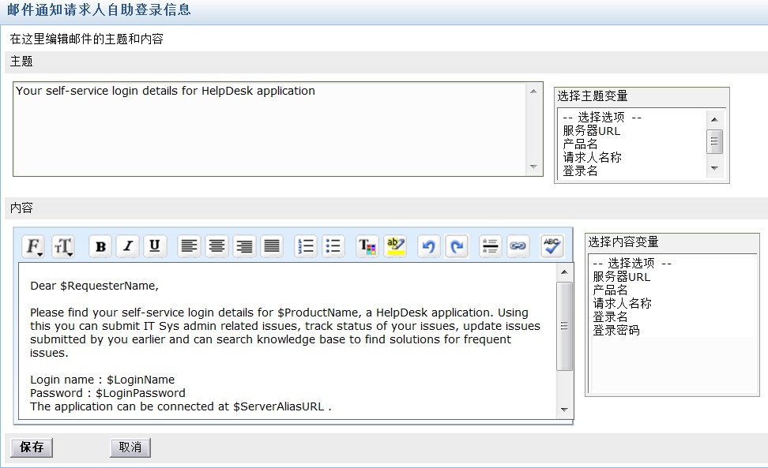This screenshot has width=768, height=468.
Task: Insert a bulleted list
Action: point(333,246)
